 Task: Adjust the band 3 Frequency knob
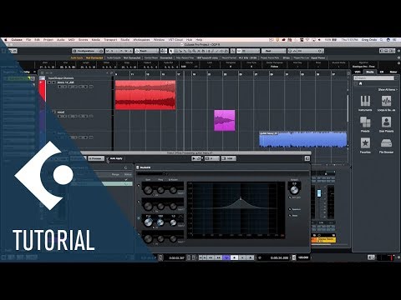[160, 222]
